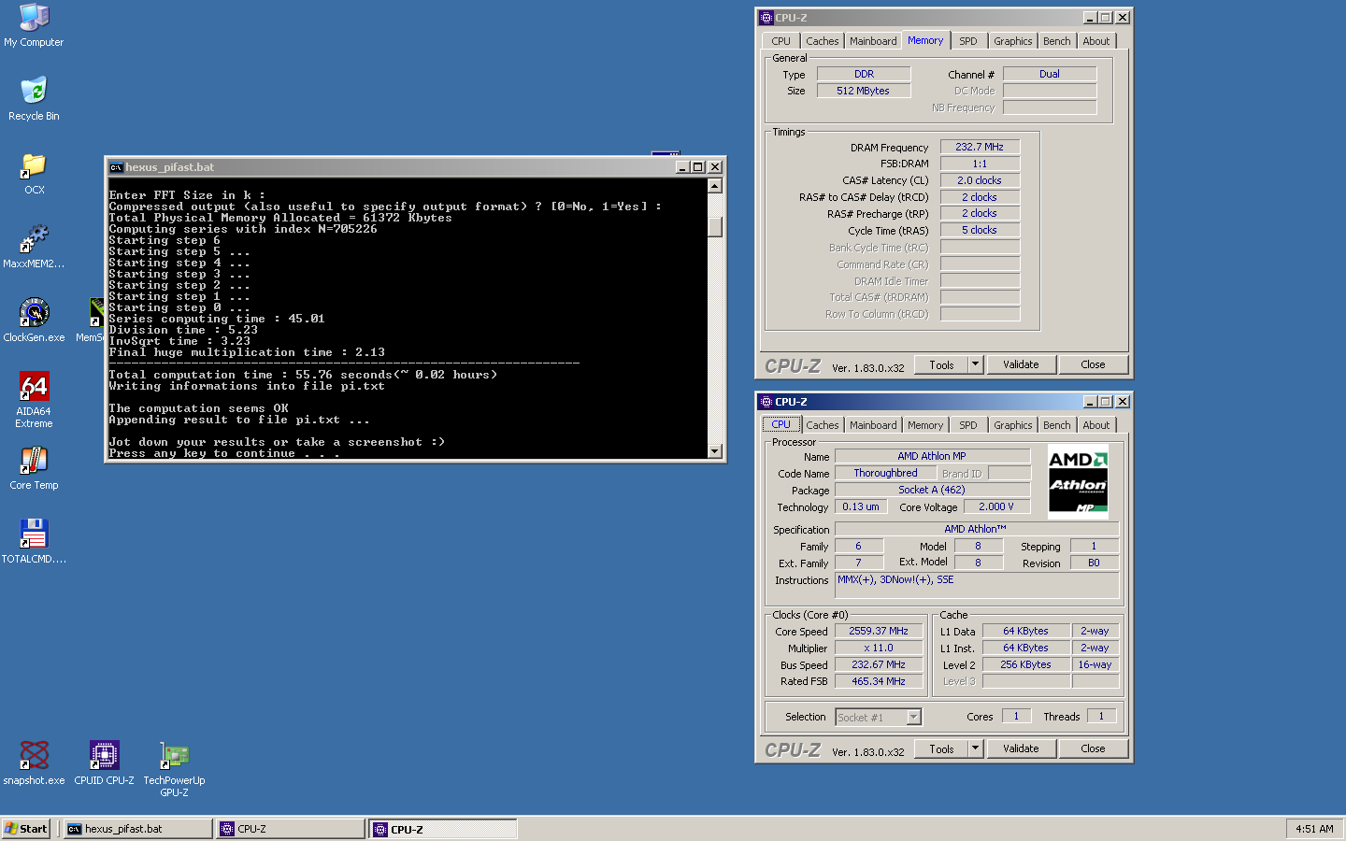Open Tools dropdown arrow in lower CPU-Z
This screenshot has height=841, width=1346.
[975, 748]
